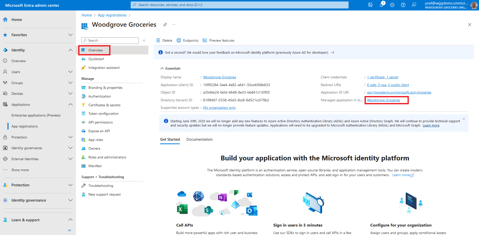
Task: Open the feedback icon in top bar
Action: pos(414,5)
